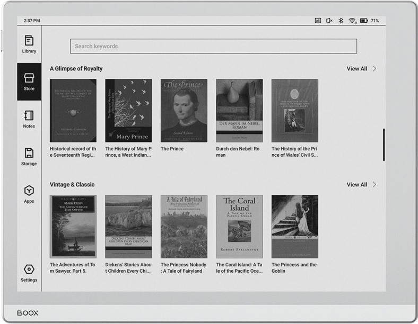Select the Store icon in sidebar
This screenshot has height=324, width=418.
pos(29,78)
